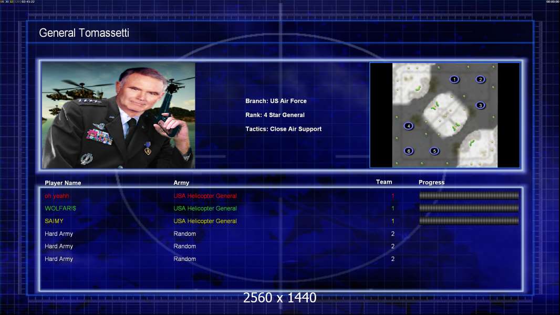The height and width of the screenshot is (315, 560).
Task: Pick start position 4 marker on map
Action: coord(409,126)
